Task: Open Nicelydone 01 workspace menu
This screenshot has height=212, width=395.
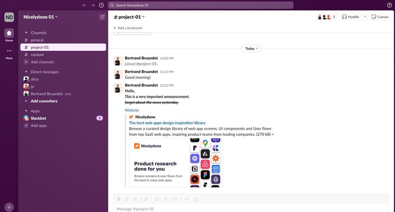Action: [40, 17]
